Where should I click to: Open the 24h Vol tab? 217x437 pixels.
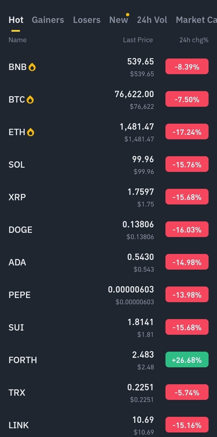pyautogui.click(x=152, y=20)
